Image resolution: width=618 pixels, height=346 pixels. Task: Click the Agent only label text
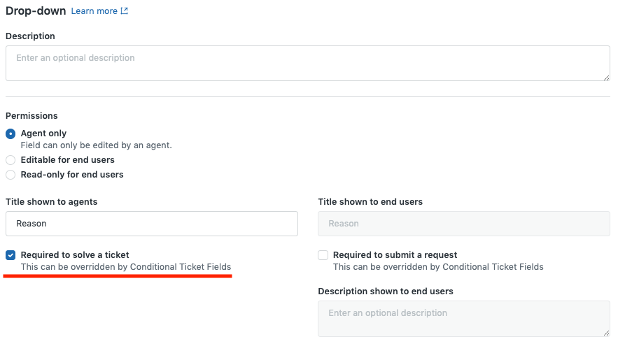(x=43, y=134)
